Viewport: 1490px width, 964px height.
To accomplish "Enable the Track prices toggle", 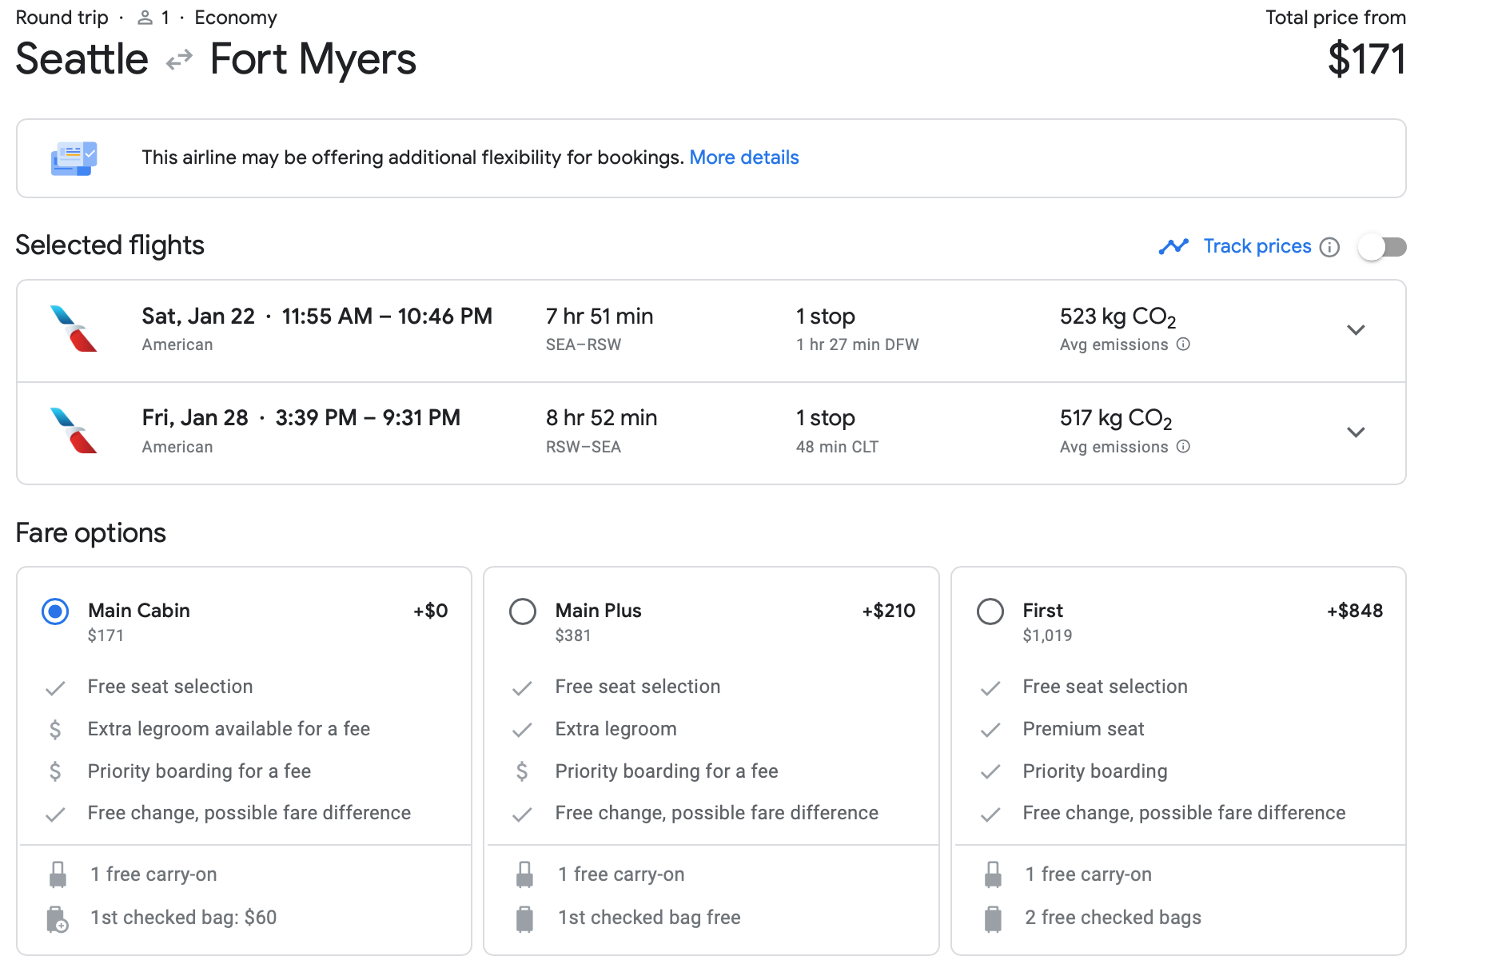I will (x=1382, y=247).
